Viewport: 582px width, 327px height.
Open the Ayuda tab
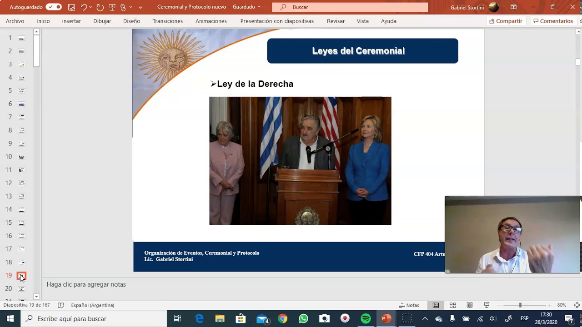389,21
